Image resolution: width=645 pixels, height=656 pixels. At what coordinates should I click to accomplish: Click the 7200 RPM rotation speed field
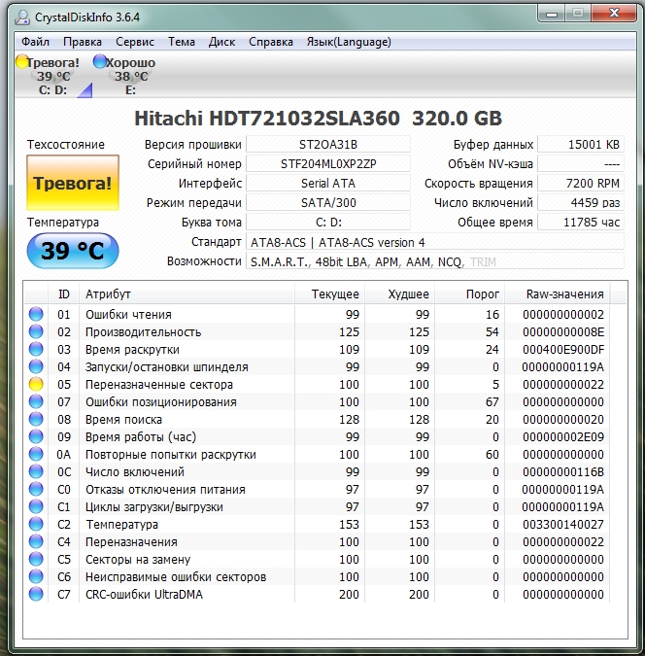coord(581,184)
